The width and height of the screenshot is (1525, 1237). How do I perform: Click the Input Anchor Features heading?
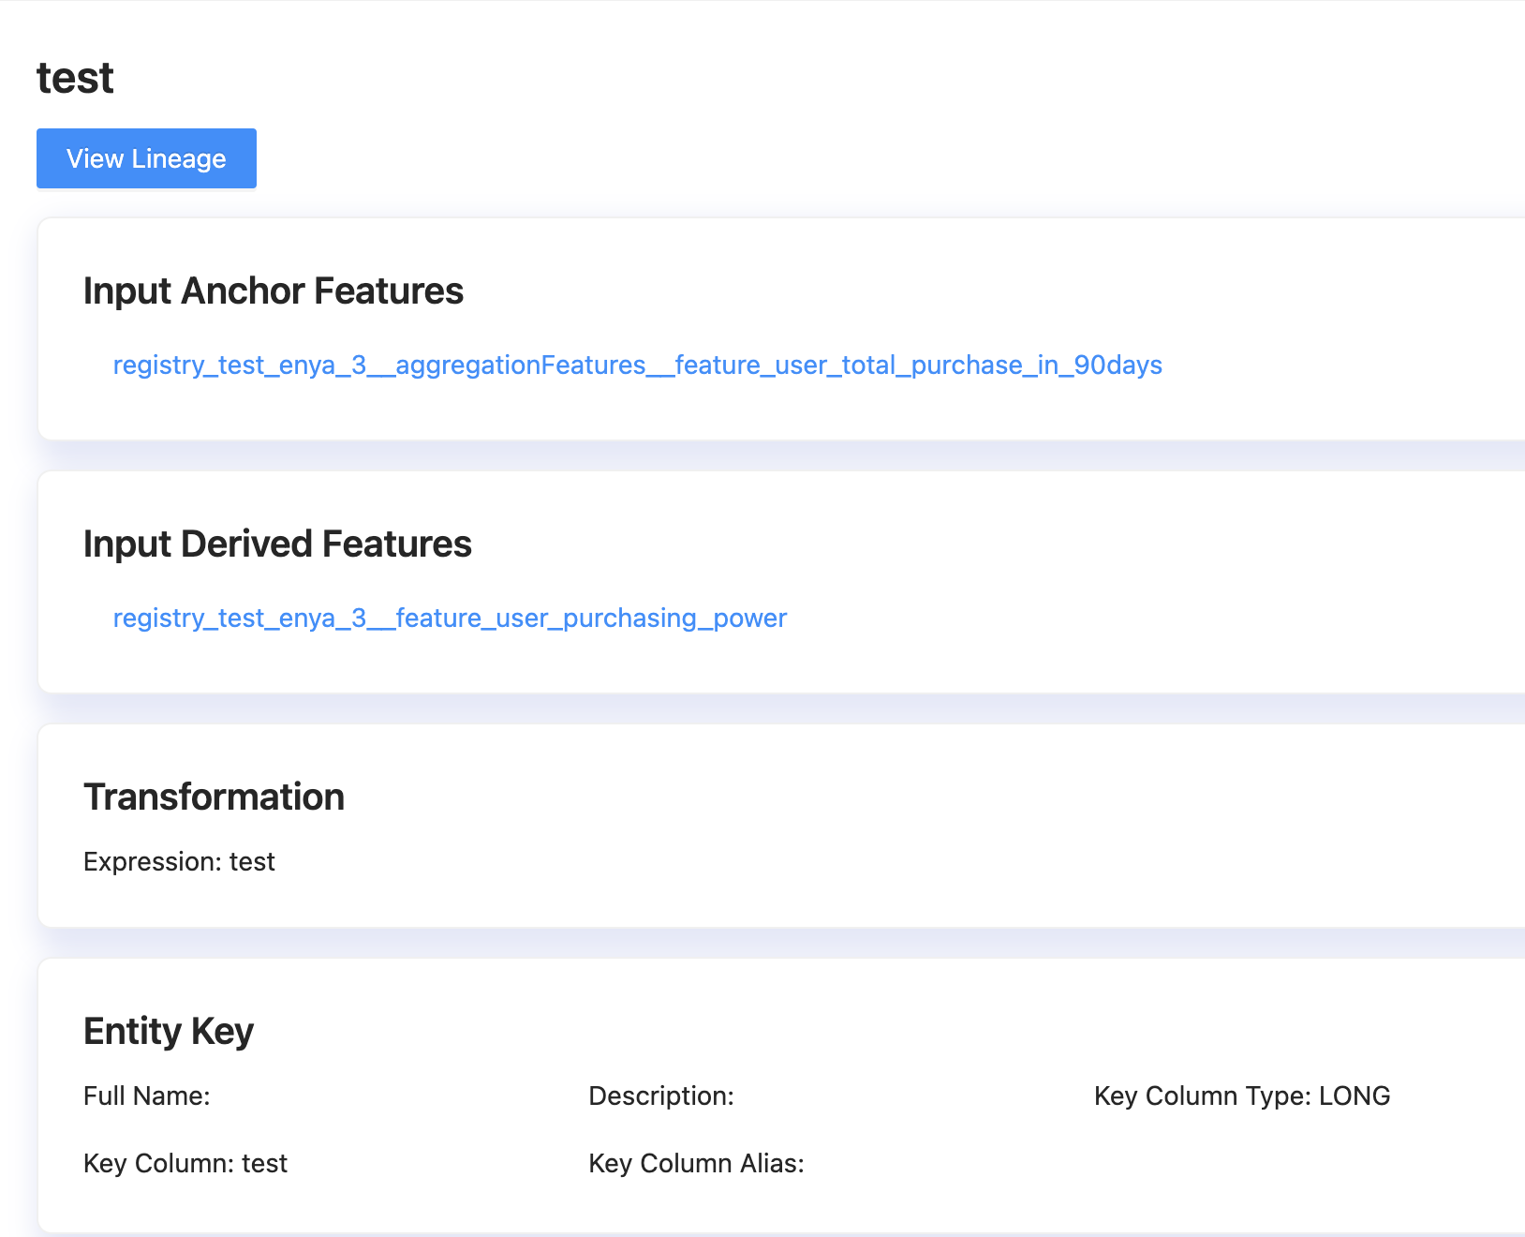click(x=274, y=291)
